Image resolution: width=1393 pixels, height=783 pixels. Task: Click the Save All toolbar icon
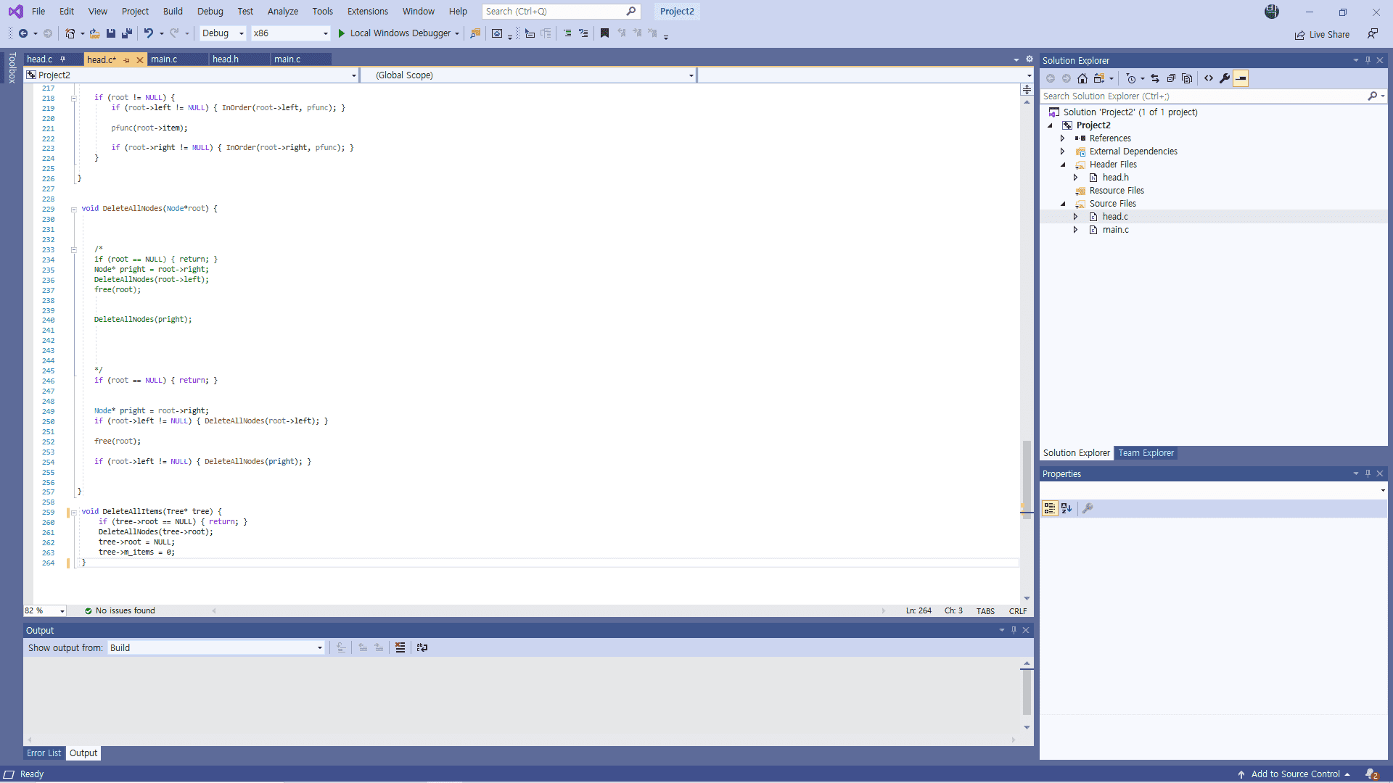click(127, 33)
